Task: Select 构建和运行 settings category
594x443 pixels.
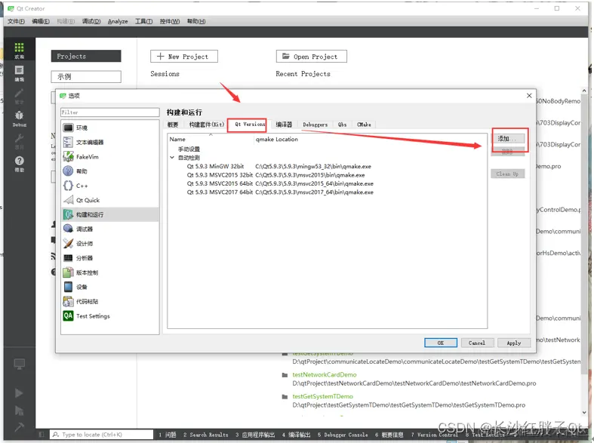Action: pos(110,214)
